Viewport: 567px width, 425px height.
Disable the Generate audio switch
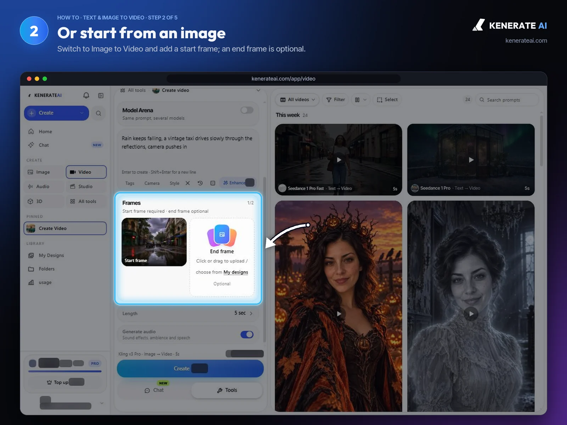coord(247,334)
